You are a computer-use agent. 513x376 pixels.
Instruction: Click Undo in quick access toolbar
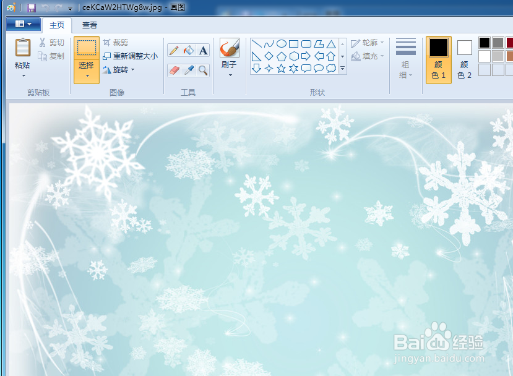click(x=45, y=7)
